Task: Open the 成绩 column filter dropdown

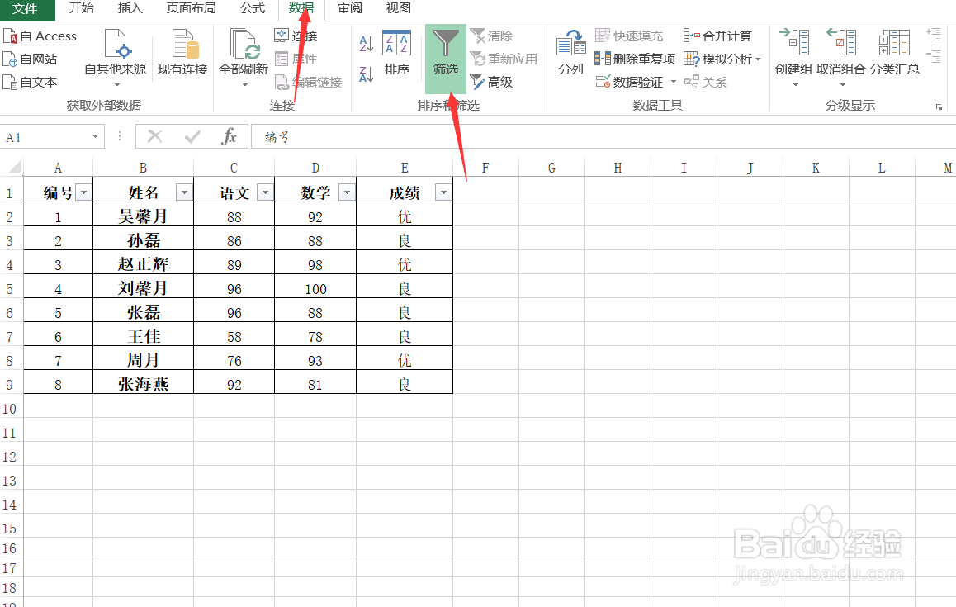Action: [443, 191]
